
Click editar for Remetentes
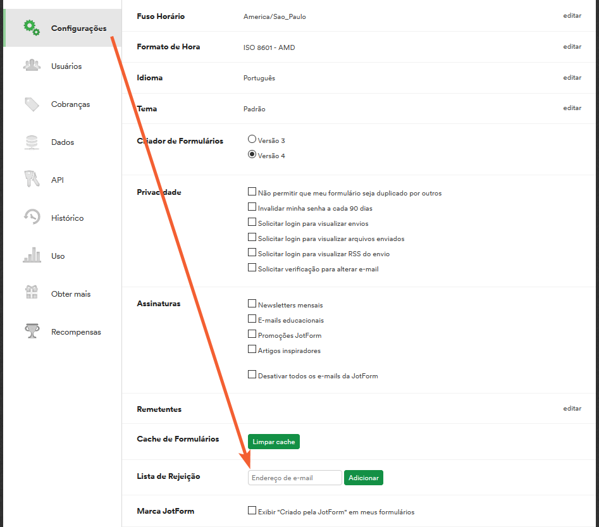click(572, 408)
